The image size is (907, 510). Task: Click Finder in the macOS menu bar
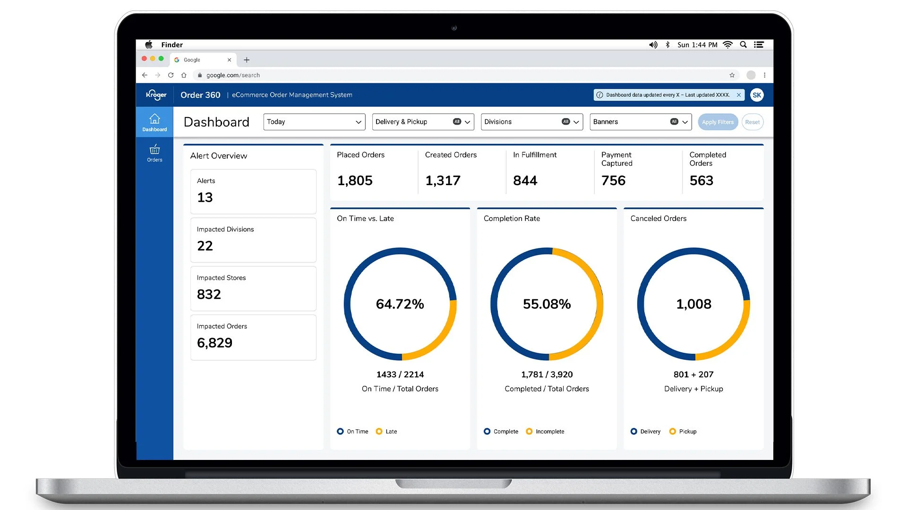(172, 45)
